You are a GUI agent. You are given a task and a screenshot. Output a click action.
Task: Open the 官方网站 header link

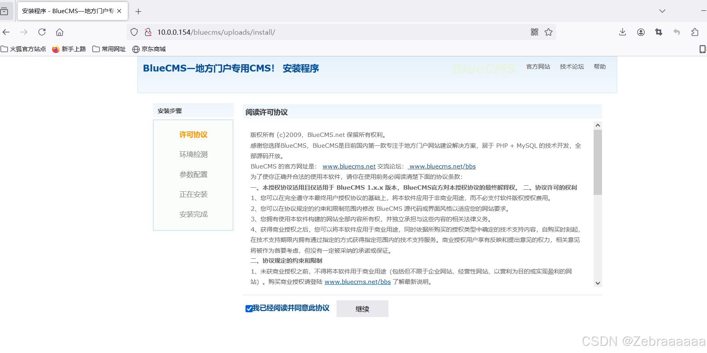point(538,67)
